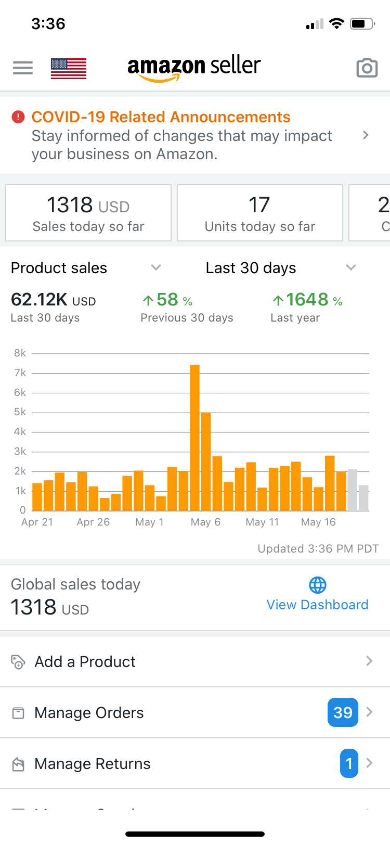Tap the Manage Returns icon
390x845 pixels.
pos(18,764)
